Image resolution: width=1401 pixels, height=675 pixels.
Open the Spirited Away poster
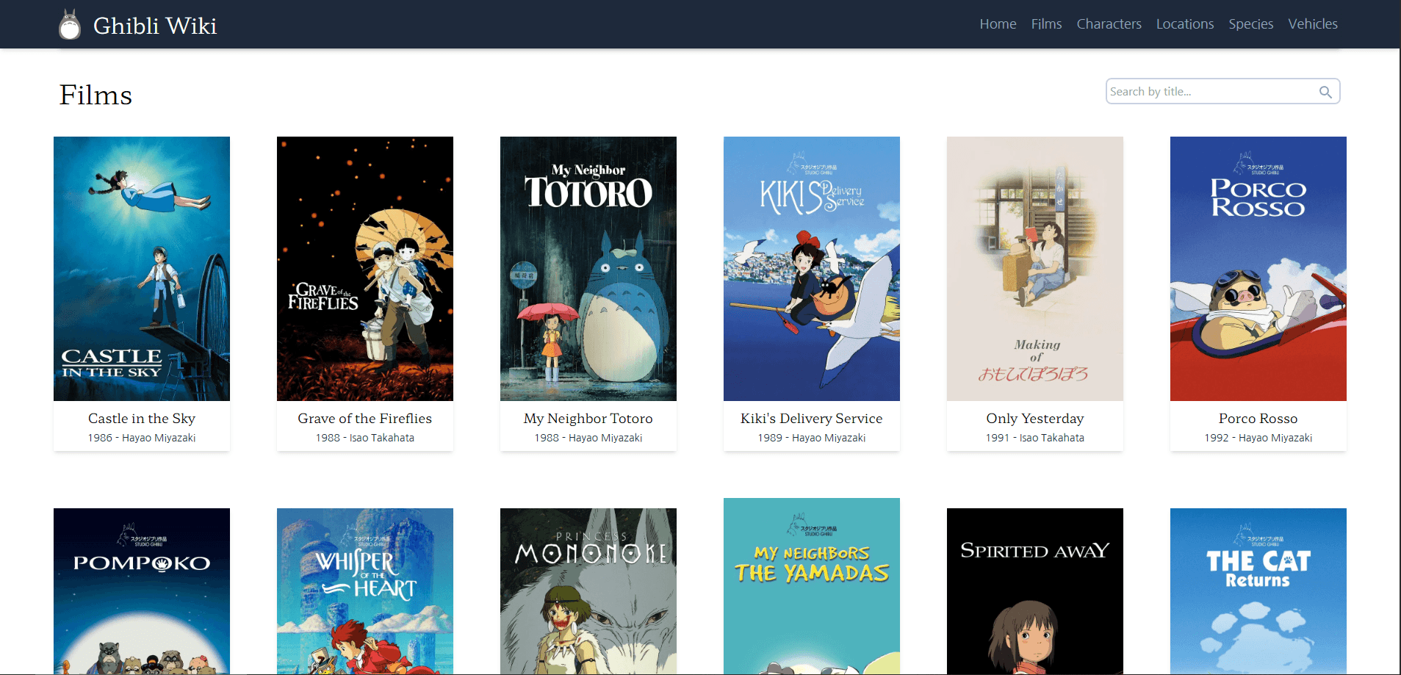coord(1035,591)
